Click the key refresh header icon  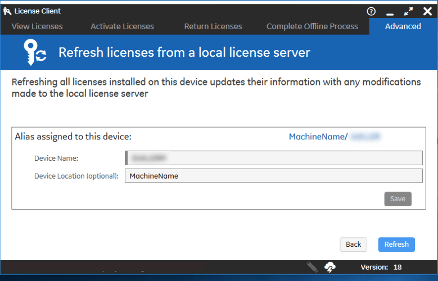[x=35, y=52]
